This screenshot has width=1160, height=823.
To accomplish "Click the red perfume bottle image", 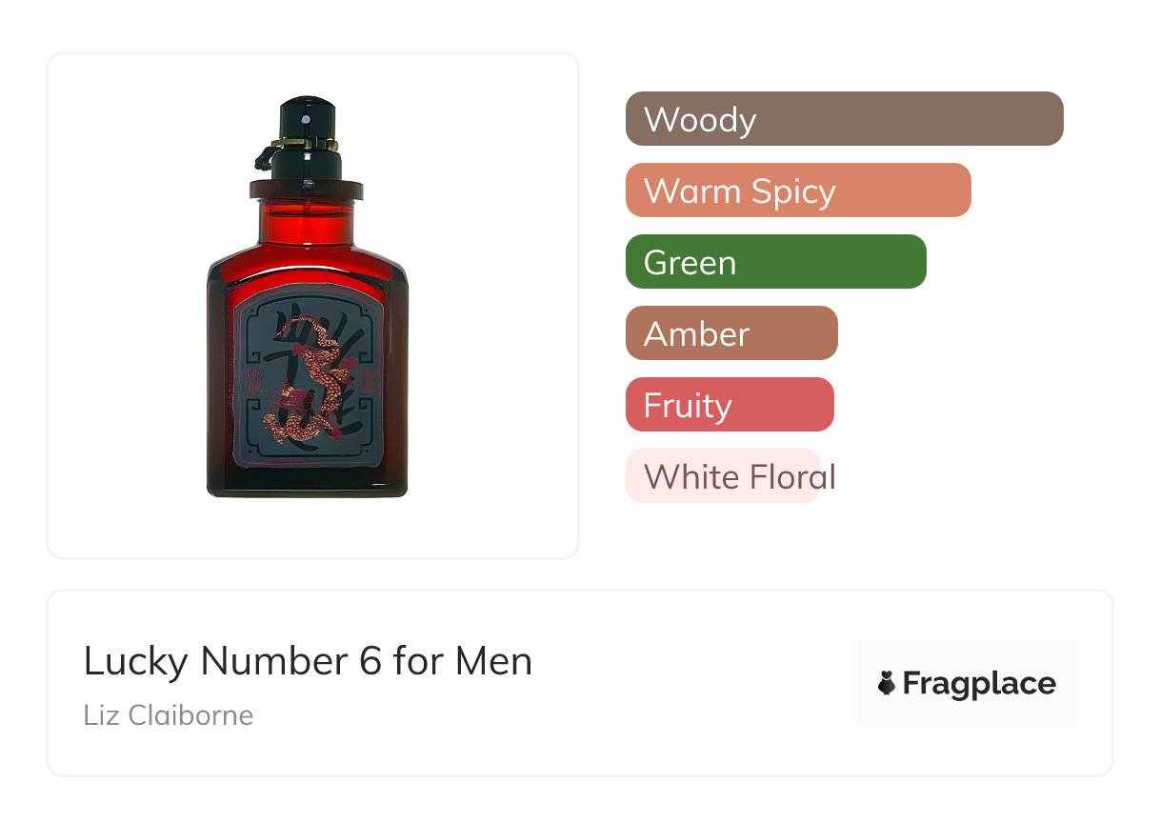I will 308,297.
